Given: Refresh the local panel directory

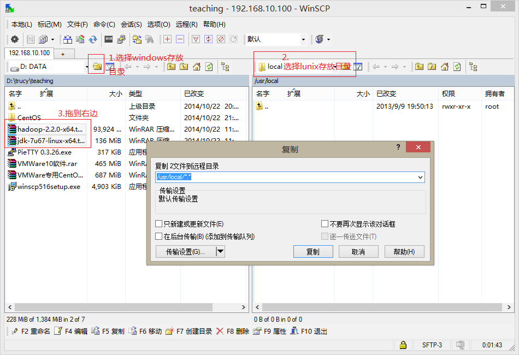Looking at the screenshot, I should point(209,67).
